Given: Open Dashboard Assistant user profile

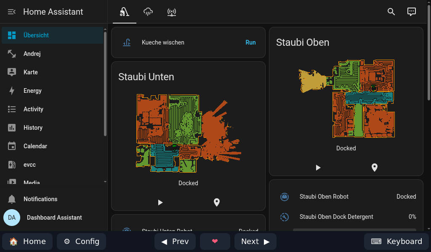Looking at the screenshot, I should coord(53,218).
